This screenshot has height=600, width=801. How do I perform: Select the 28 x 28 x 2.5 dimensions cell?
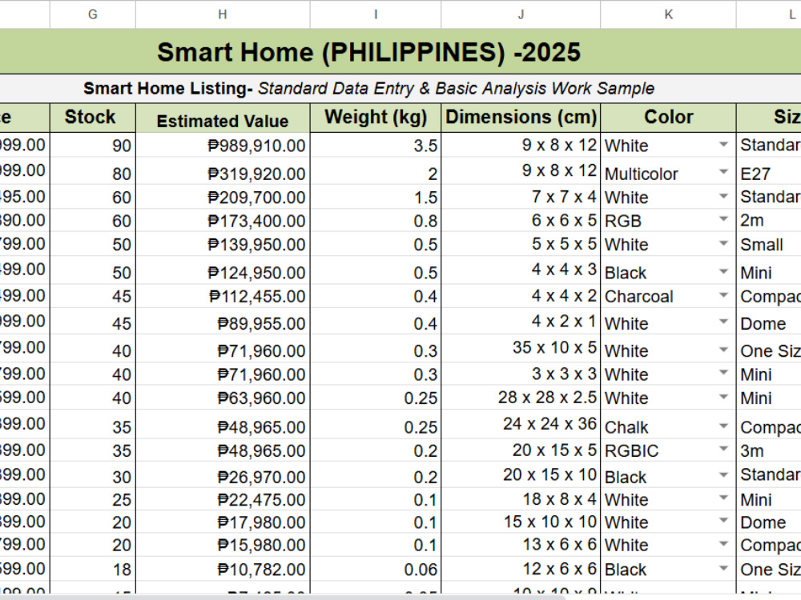(x=521, y=398)
